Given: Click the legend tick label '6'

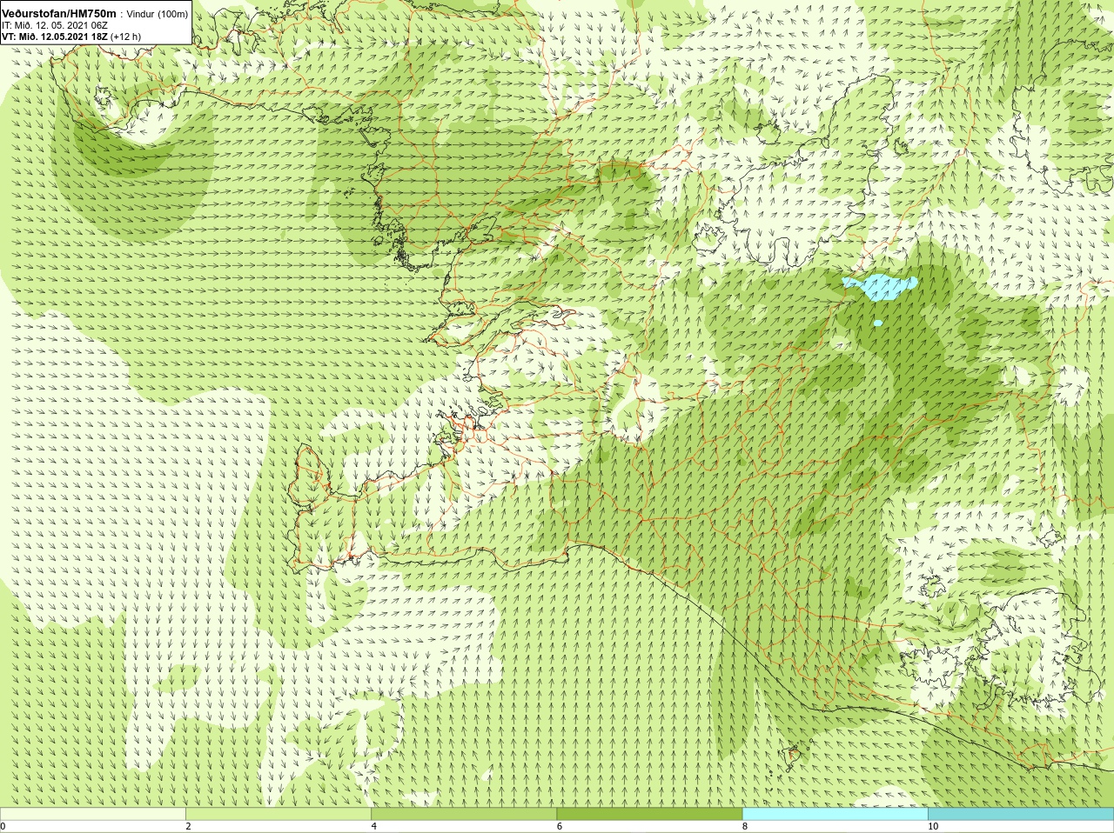Looking at the screenshot, I should tap(560, 826).
